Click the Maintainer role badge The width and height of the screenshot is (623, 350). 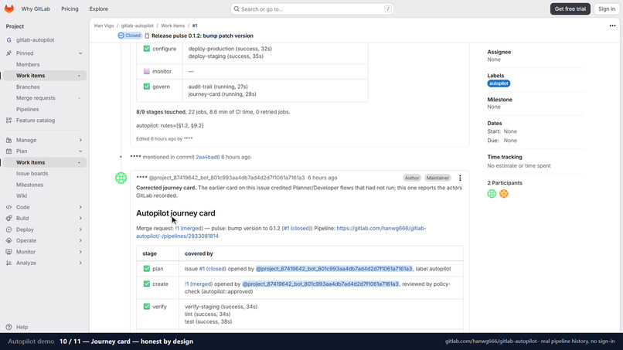tap(437, 178)
